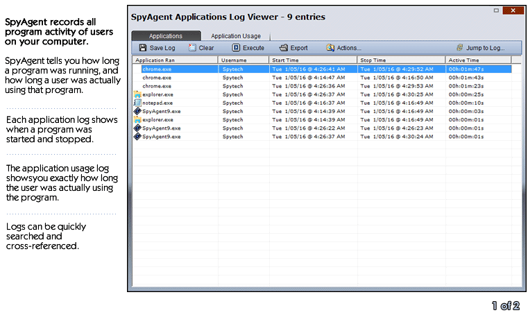Click stop time Tue 1/05/16 @ 4:29:52 AM

[x=397, y=69]
